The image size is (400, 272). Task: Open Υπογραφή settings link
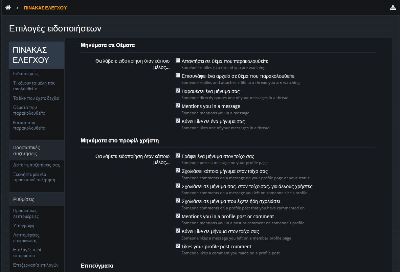coord(23,225)
